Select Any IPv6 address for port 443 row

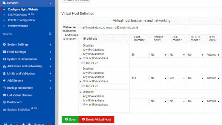tap(80, 77)
